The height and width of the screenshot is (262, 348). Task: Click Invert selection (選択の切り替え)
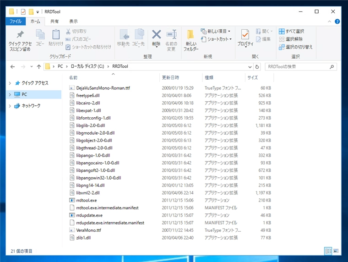[296, 47]
